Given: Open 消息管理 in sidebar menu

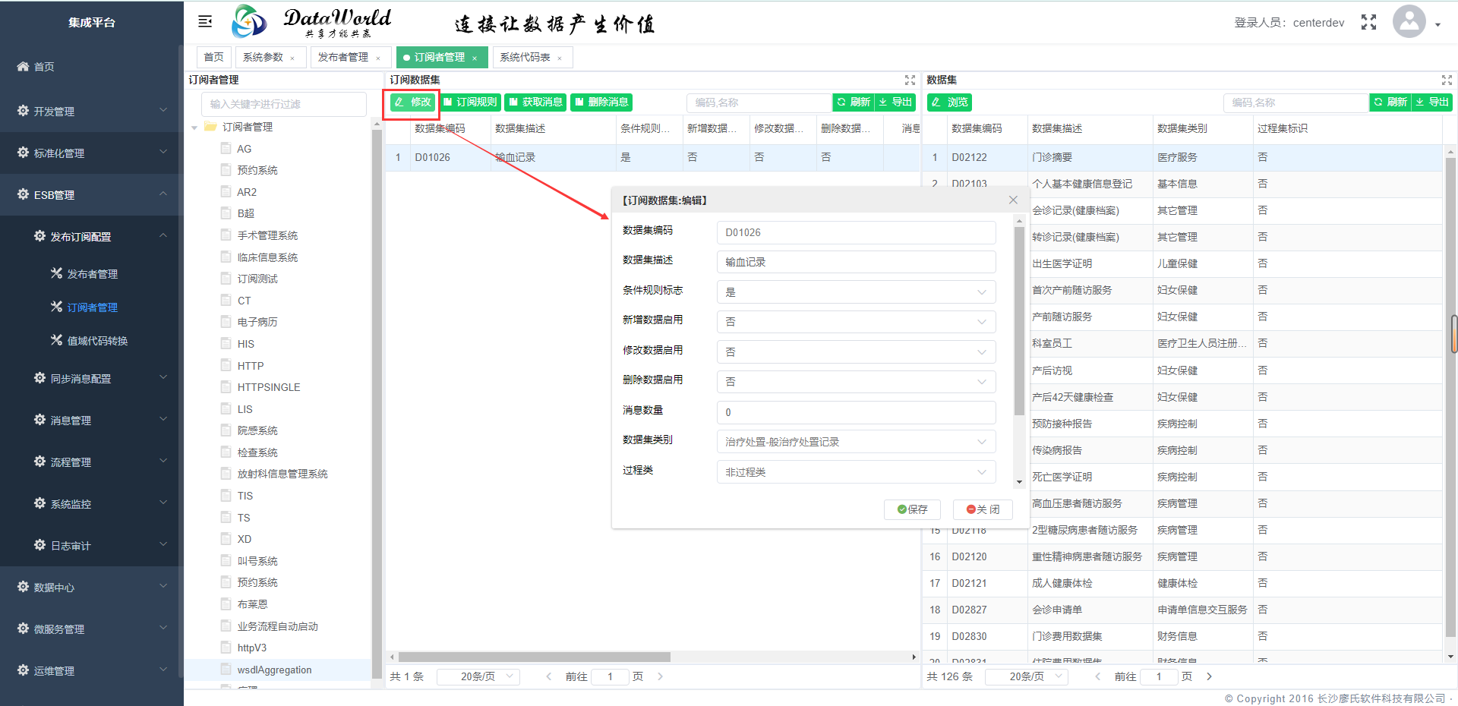Looking at the screenshot, I should click(91, 420).
